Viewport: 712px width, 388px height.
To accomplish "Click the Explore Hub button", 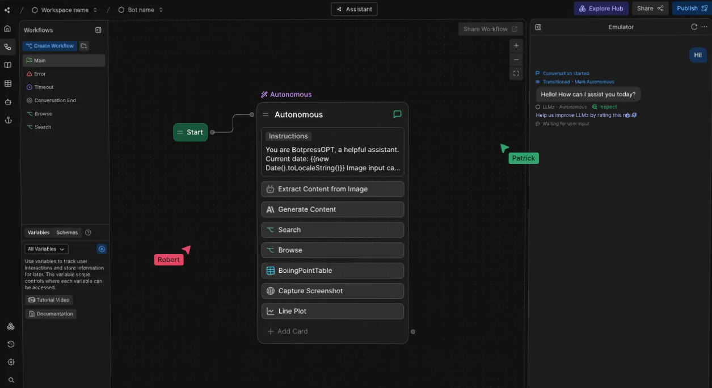I will tap(601, 9).
